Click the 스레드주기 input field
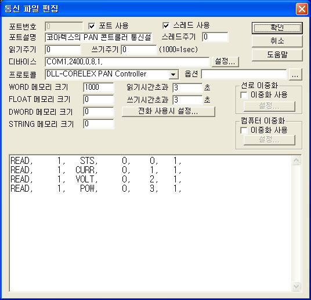This screenshot has width=311, height=300. (215, 37)
